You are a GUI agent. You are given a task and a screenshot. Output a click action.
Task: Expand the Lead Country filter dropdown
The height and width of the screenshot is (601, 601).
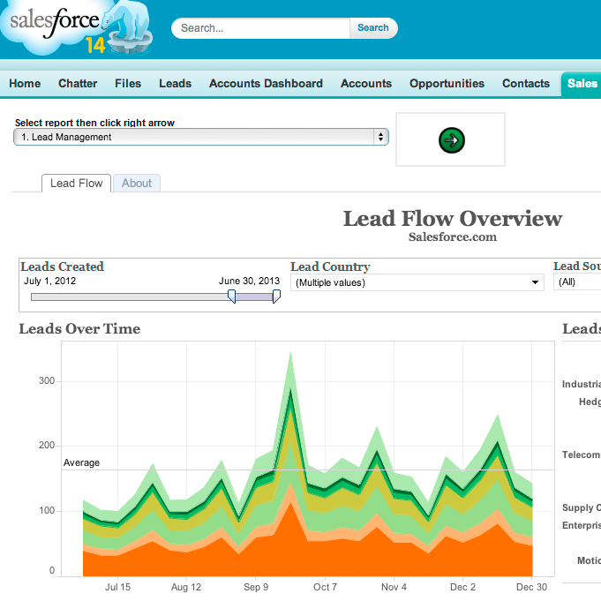coord(417,282)
